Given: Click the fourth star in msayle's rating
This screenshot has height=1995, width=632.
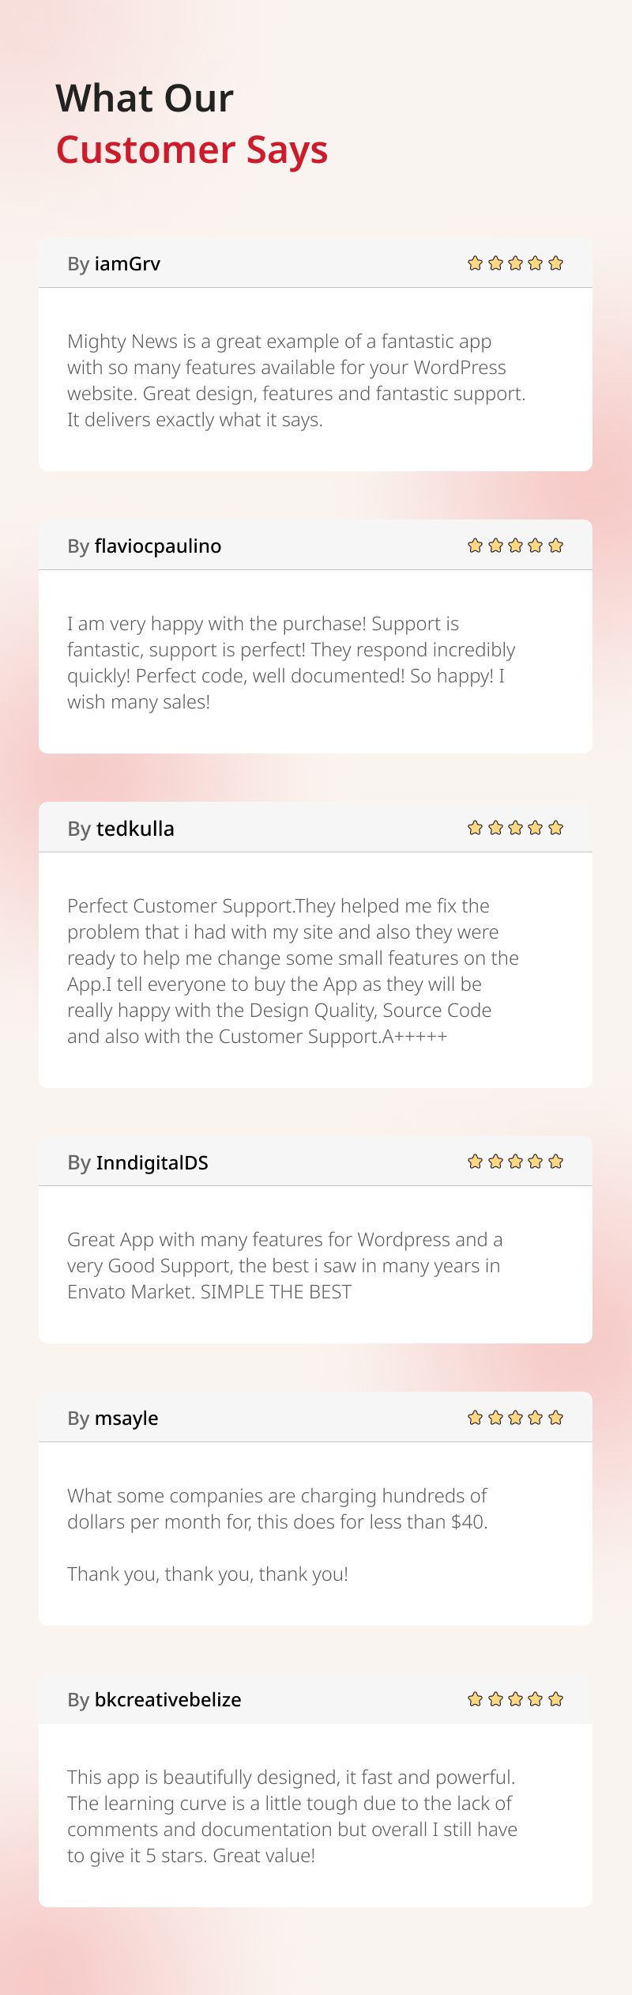Looking at the screenshot, I should 536,1418.
